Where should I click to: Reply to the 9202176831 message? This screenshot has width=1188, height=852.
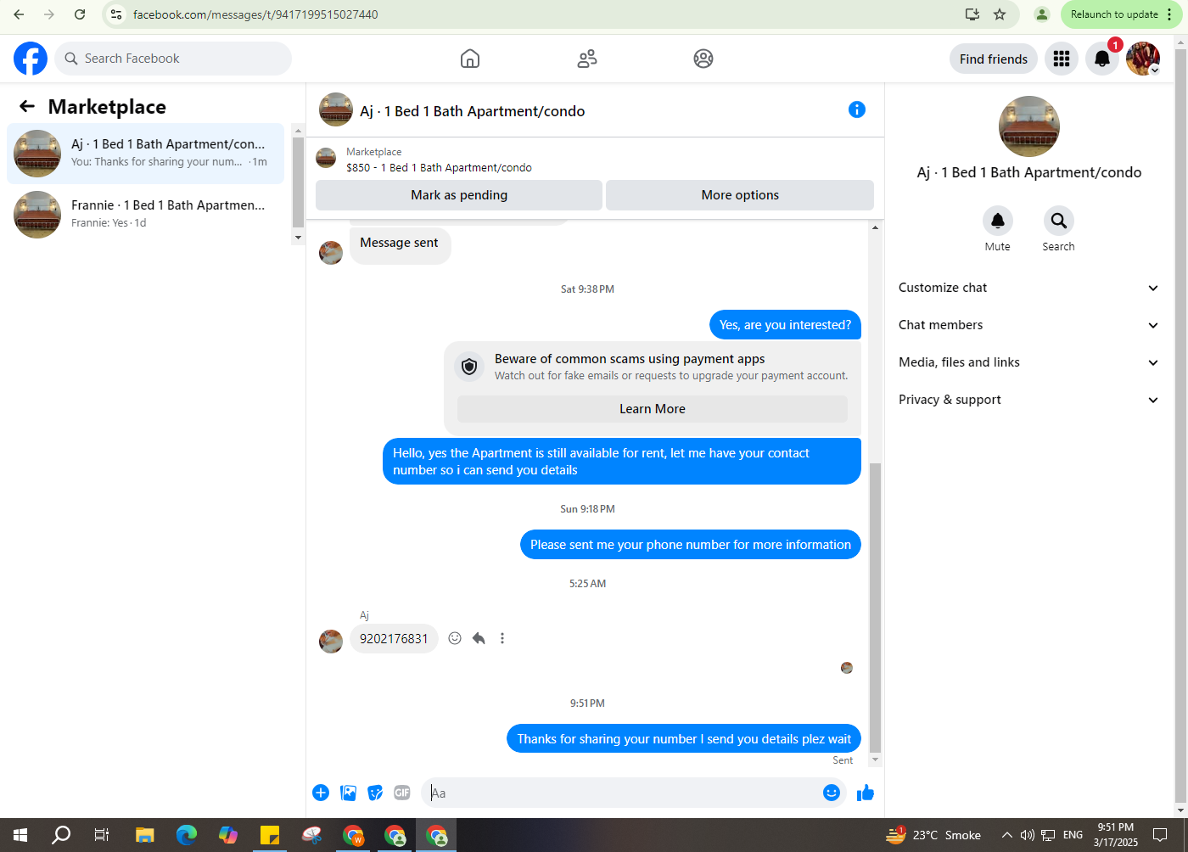[479, 638]
